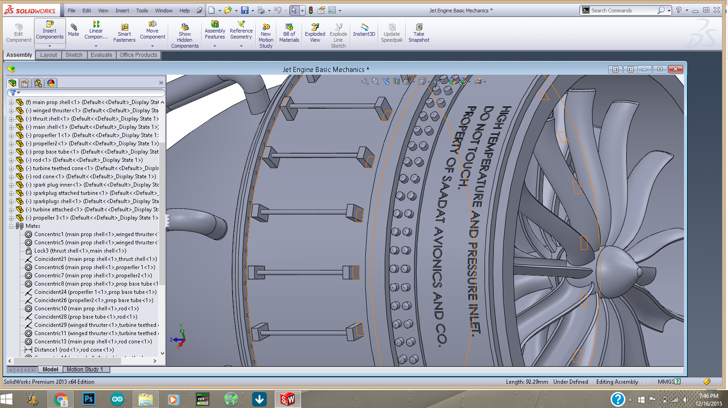Click MMGS unit system in status bar
Image resolution: width=728 pixels, height=408 pixels.
point(666,381)
